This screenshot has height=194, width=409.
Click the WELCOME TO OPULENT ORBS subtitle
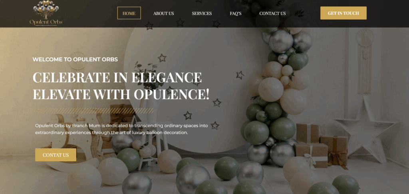point(75,59)
